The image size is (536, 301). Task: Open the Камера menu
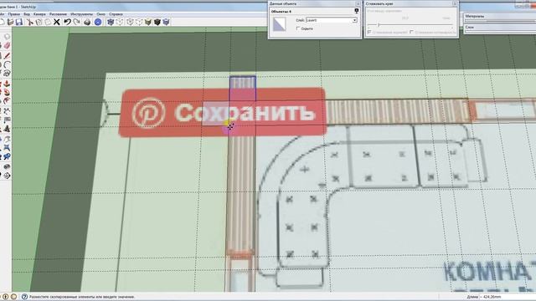(x=39, y=14)
